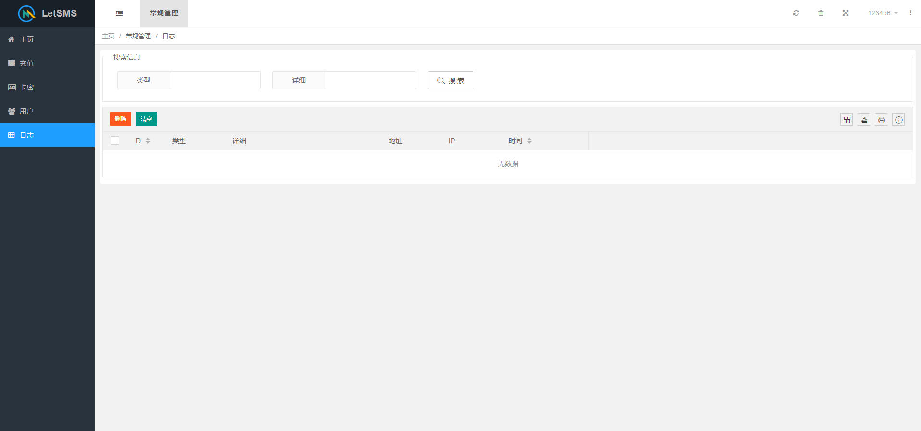
Task: Focus the 详细 search input field
Action: 370,80
